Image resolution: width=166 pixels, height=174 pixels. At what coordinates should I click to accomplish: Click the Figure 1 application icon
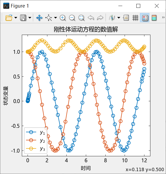(x=6, y=6)
